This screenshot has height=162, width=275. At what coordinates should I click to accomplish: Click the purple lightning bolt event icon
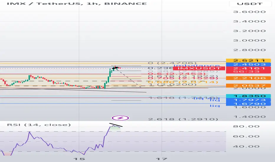tap(120, 118)
